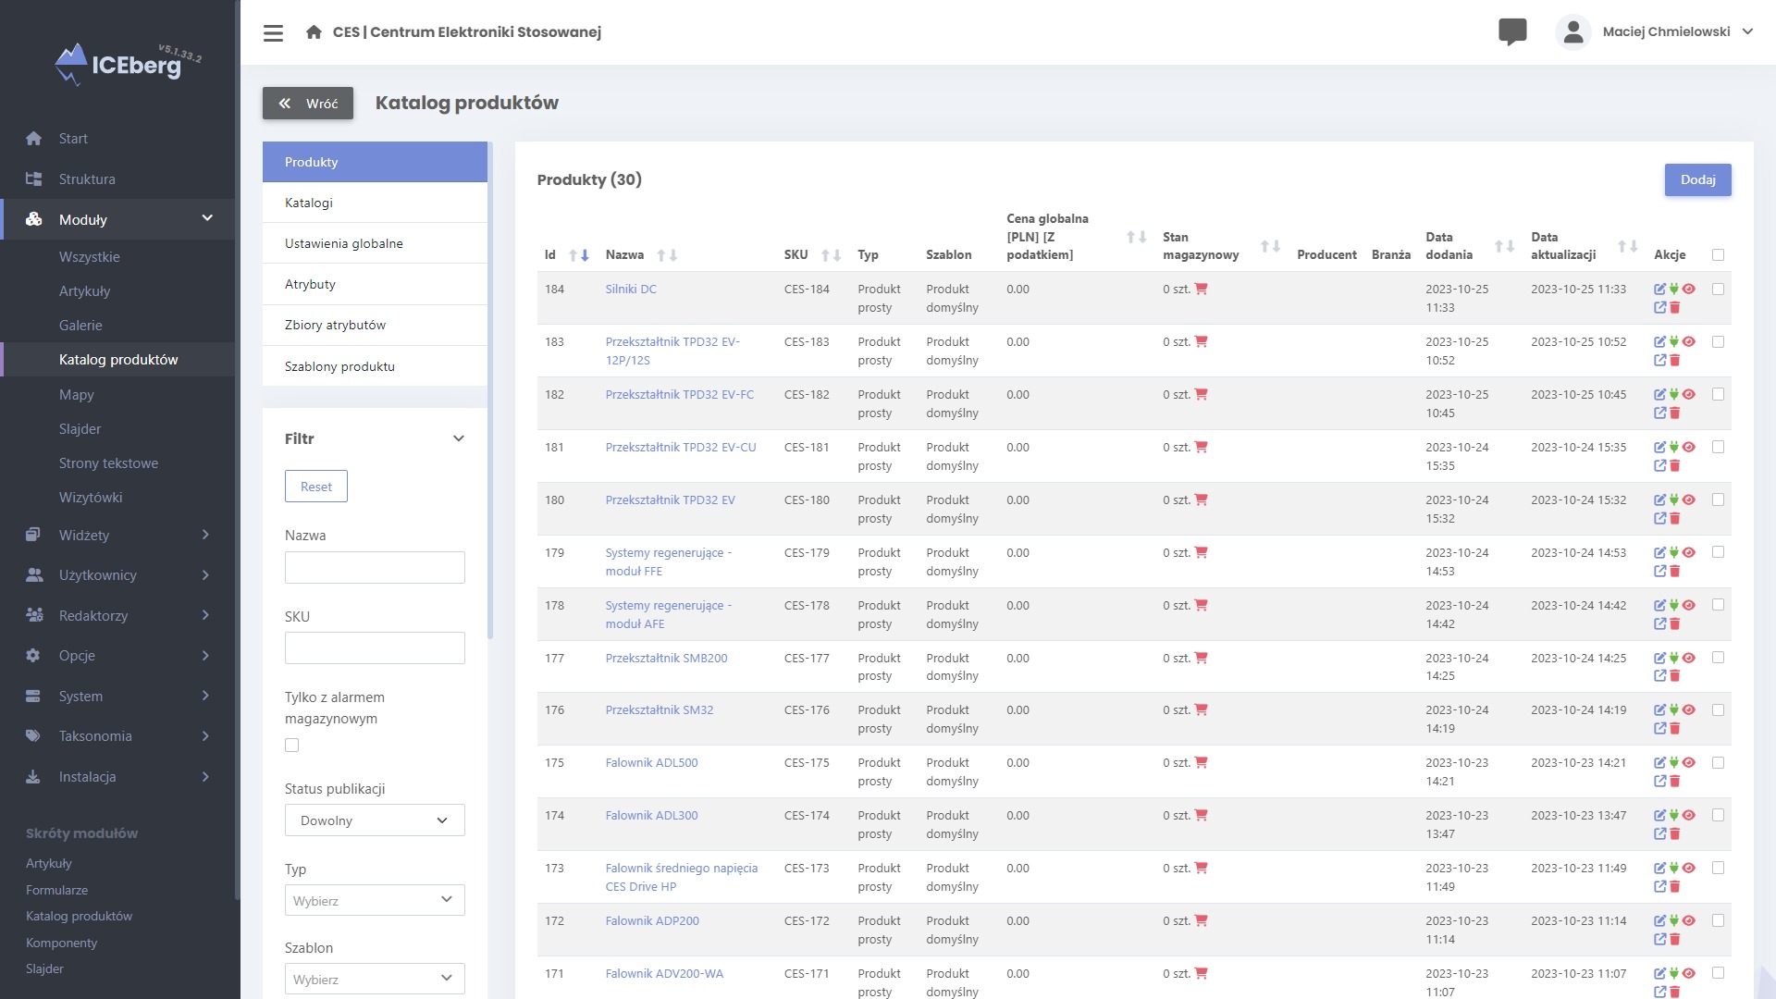Click cart icon in Silniki DC stock cell
The height and width of the screenshot is (999, 1776).
(1201, 290)
